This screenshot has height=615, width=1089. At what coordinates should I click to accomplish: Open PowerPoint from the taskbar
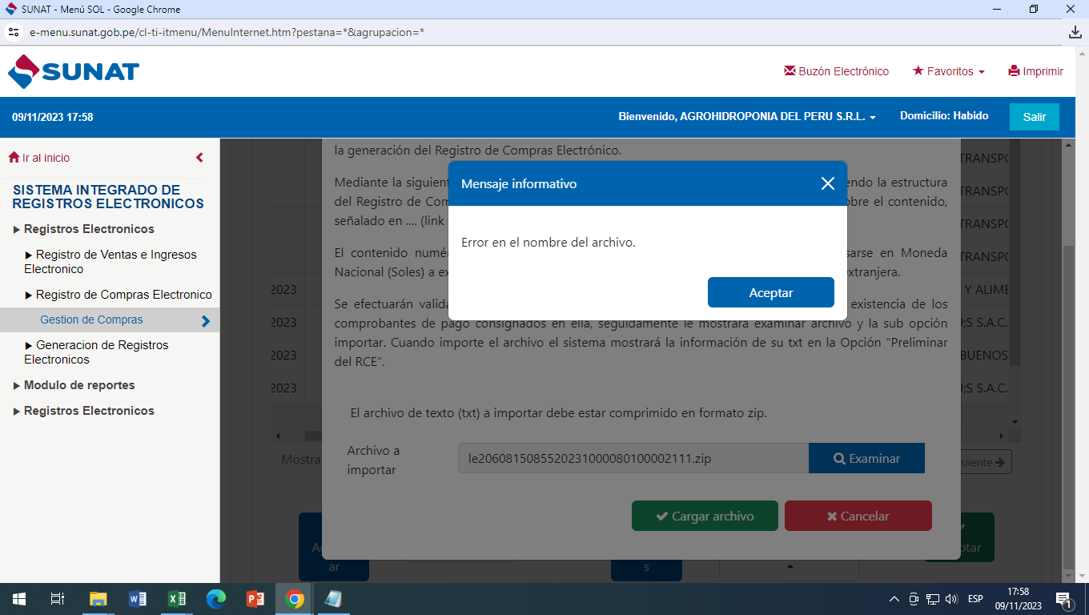[255, 599]
